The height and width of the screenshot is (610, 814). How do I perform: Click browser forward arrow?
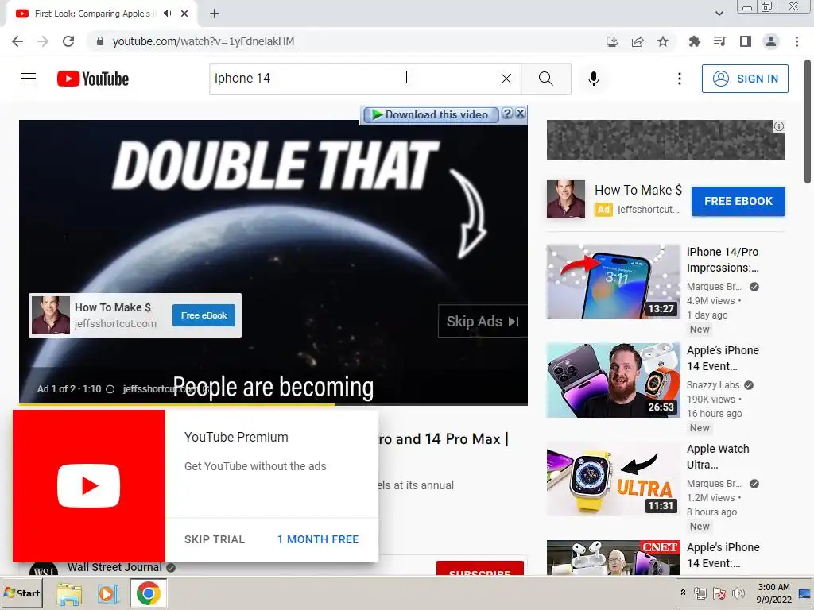[43, 41]
